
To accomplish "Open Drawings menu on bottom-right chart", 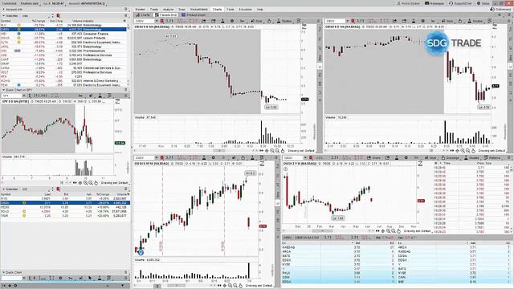I will pos(451,157).
